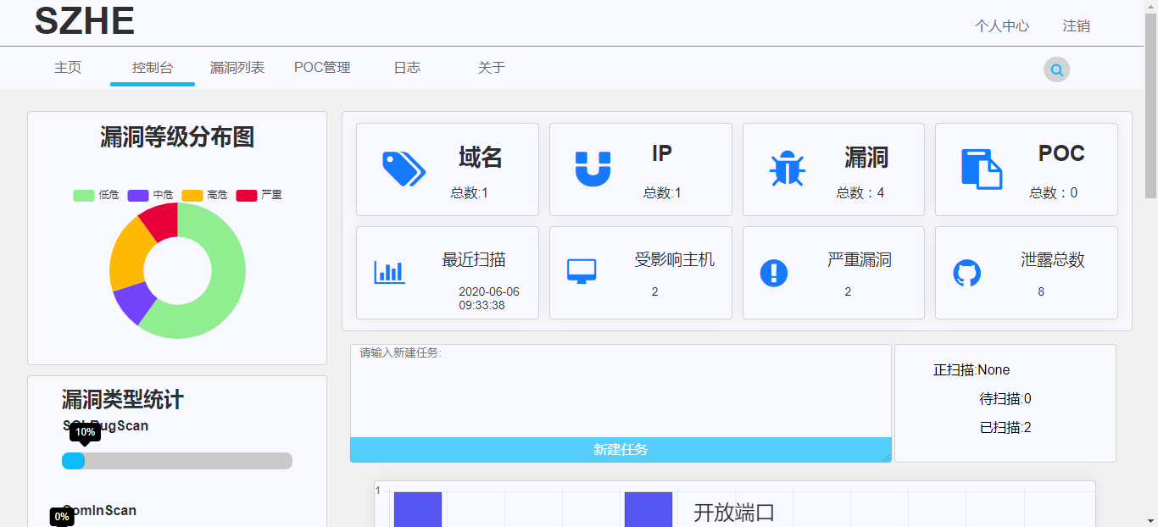This screenshot has width=1158, height=527.
Task: Open the 关于 page
Action: click(491, 67)
